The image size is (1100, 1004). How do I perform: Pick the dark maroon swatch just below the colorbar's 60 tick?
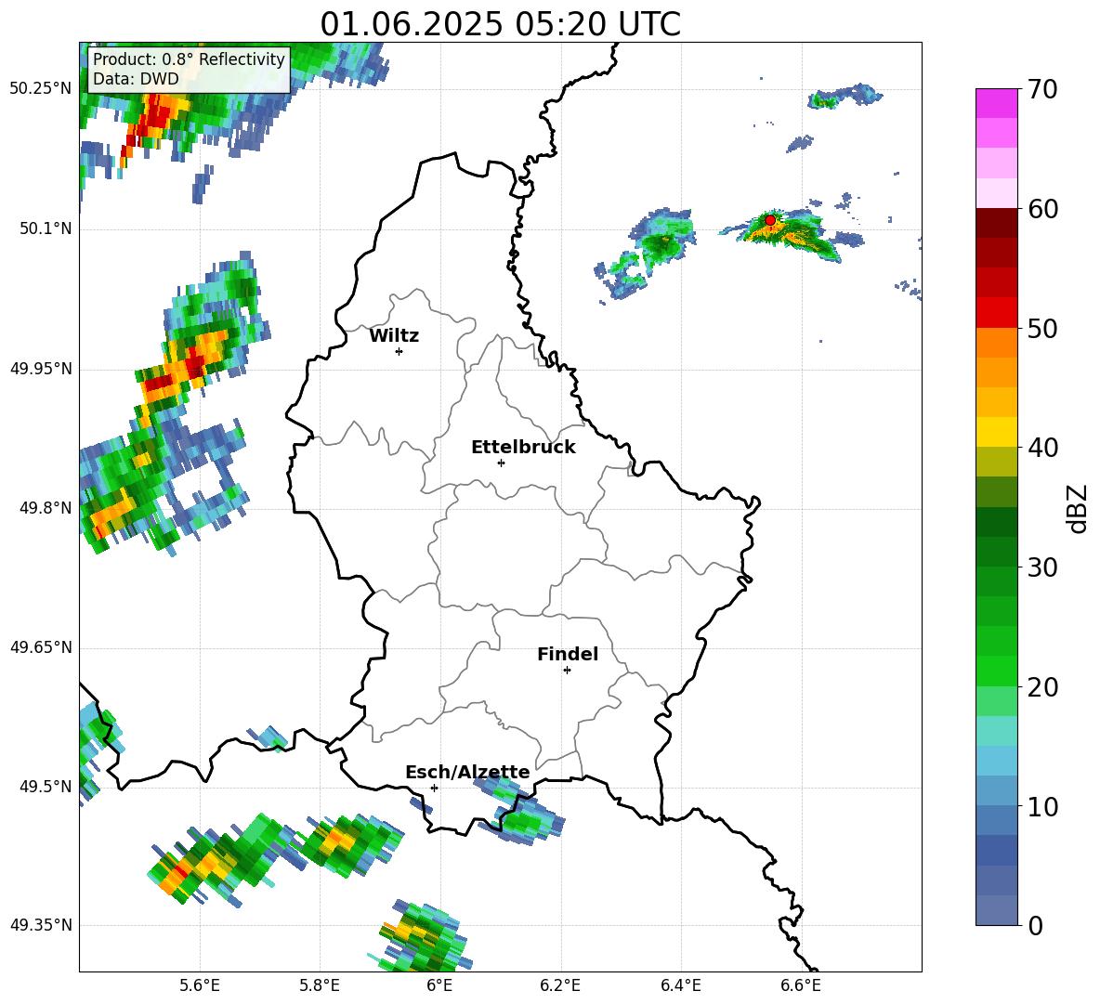[996, 224]
